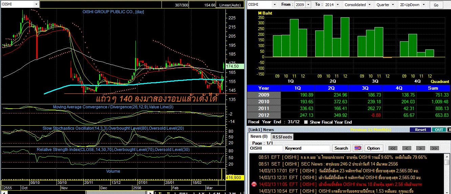The width and height of the screenshot is (451, 194).
Task: Click the 2011 year row header
Action: [x=264, y=108]
